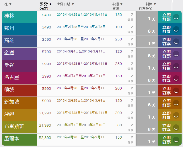This screenshot has width=183, height=147.
Task: Sort by 票價 ticket price column
Action: click(x=46, y=4)
